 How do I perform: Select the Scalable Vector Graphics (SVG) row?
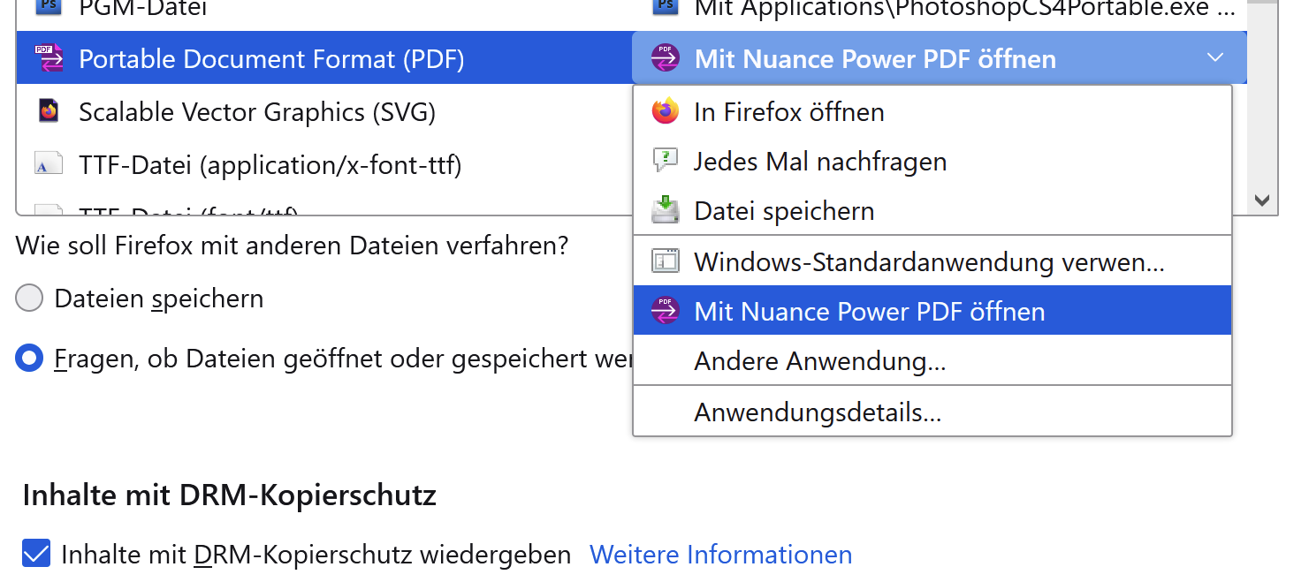256,111
